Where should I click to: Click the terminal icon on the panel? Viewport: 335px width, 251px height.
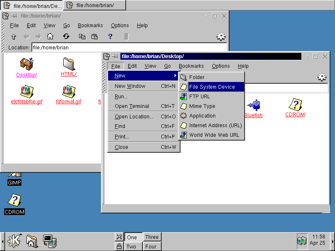pyautogui.click(x=50, y=241)
